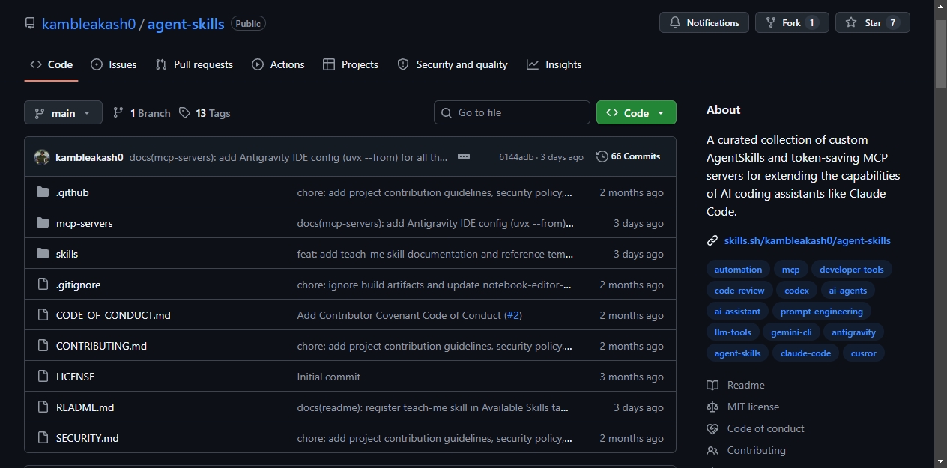
Task: Select the antigravity topic tag
Action: (853, 332)
